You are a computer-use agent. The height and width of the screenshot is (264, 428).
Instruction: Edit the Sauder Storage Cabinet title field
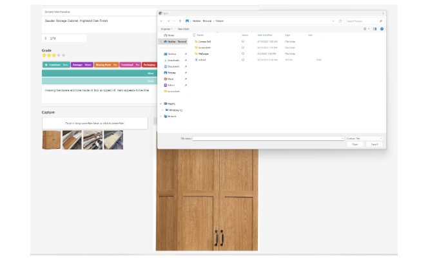click(100, 25)
